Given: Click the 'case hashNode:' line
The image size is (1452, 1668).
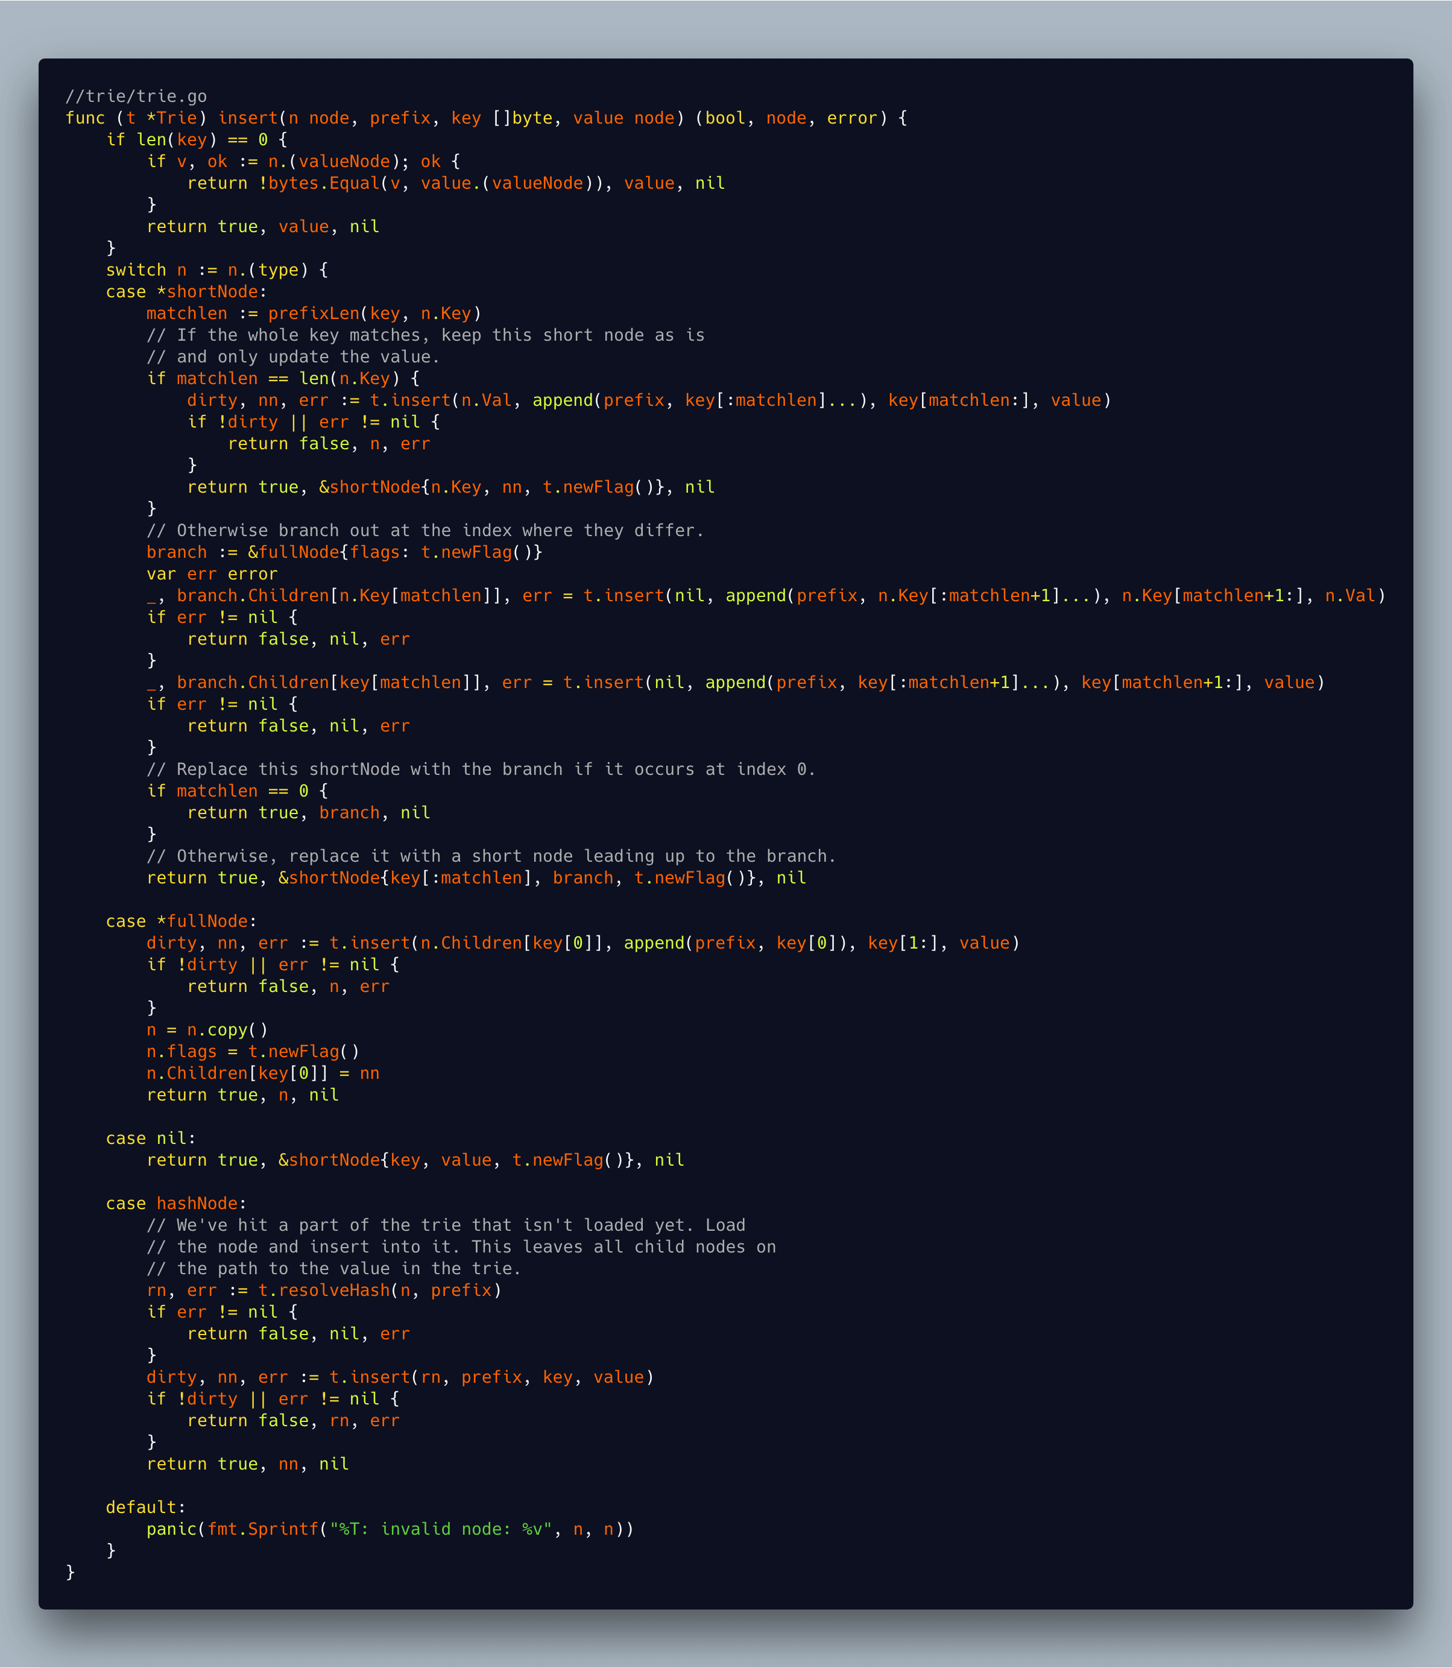Looking at the screenshot, I should (x=177, y=1204).
